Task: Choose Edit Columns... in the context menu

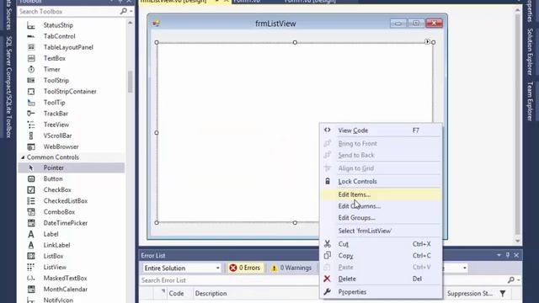Action: 382,206
